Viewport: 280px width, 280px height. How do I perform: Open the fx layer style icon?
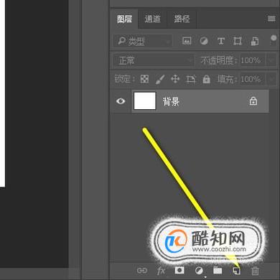pyautogui.click(x=161, y=271)
